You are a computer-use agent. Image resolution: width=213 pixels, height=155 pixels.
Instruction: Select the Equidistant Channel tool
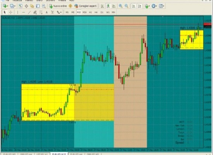click(x=35, y=12)
